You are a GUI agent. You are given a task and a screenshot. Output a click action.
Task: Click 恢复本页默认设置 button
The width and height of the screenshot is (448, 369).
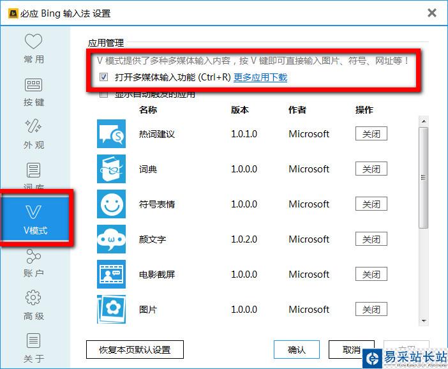coord(135,349)
